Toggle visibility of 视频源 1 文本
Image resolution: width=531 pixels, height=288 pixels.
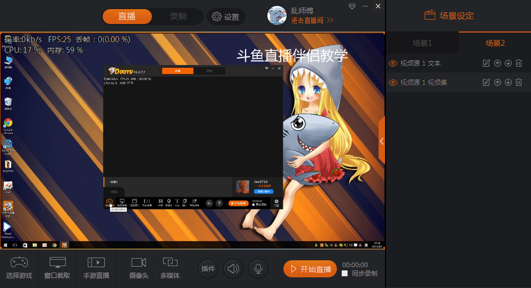[x=393, y=63]
